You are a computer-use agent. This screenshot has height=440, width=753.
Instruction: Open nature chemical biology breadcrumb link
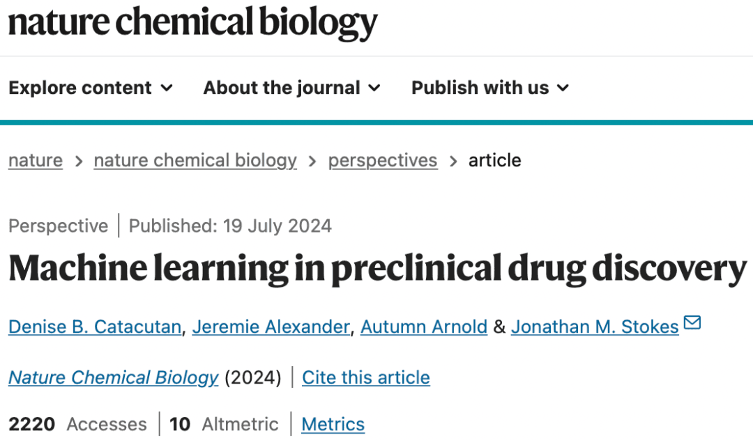[x=195, y=161]
